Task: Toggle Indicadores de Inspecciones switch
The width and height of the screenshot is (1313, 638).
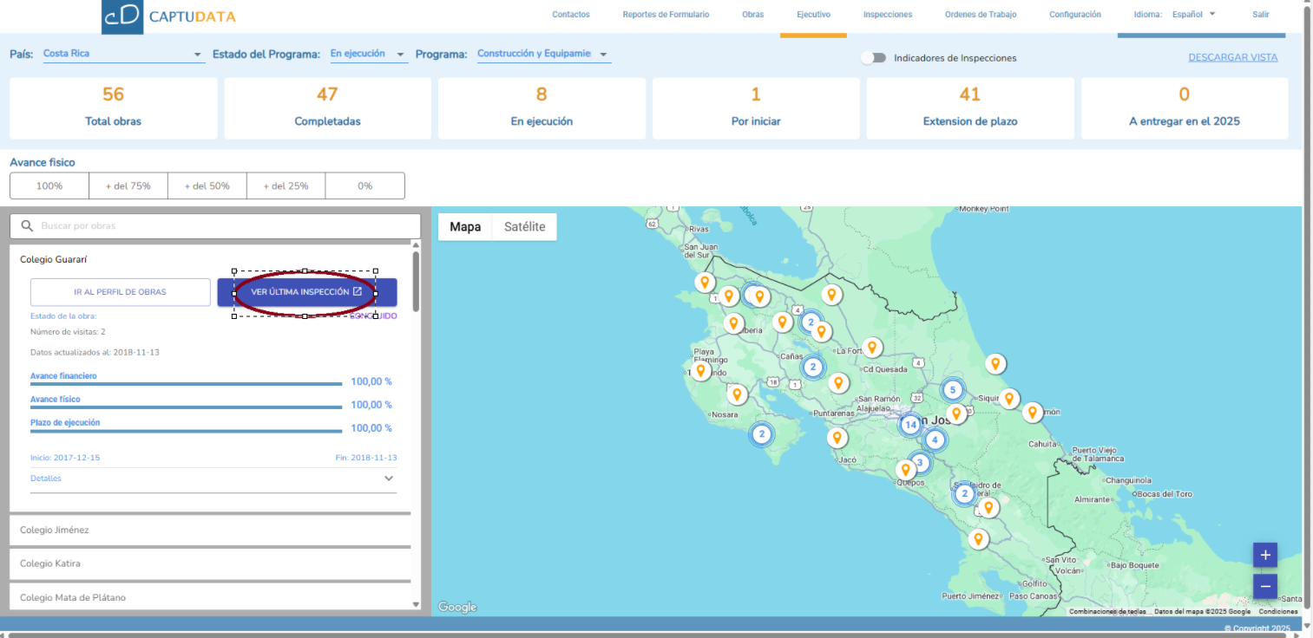Action: click(873, 58)
